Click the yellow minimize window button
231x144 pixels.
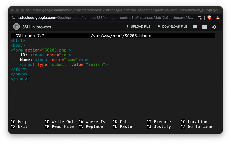17,10
